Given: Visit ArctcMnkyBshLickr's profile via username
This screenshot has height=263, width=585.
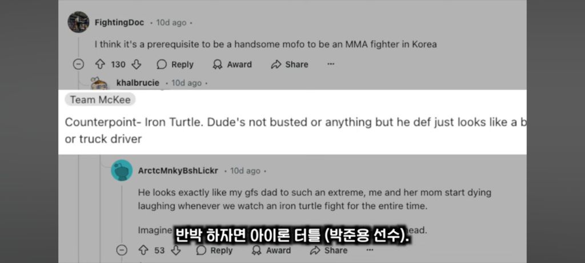Looking at the screenshot, I should tap(178, 171).
